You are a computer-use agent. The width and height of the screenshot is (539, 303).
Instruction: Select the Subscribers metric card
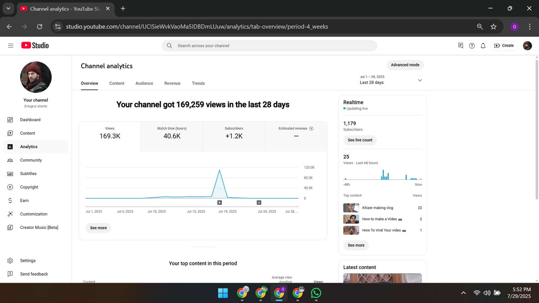click(234, 136)
